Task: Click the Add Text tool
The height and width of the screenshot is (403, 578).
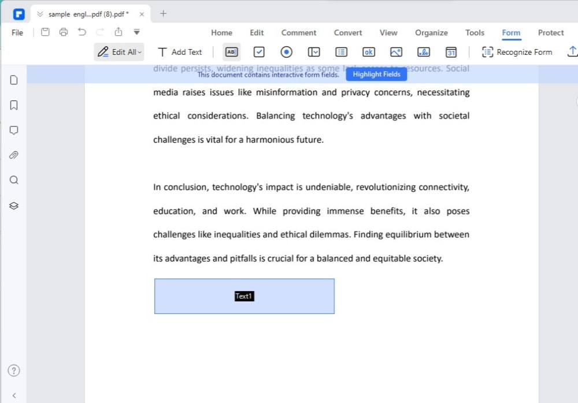Action: click(180, 52)
